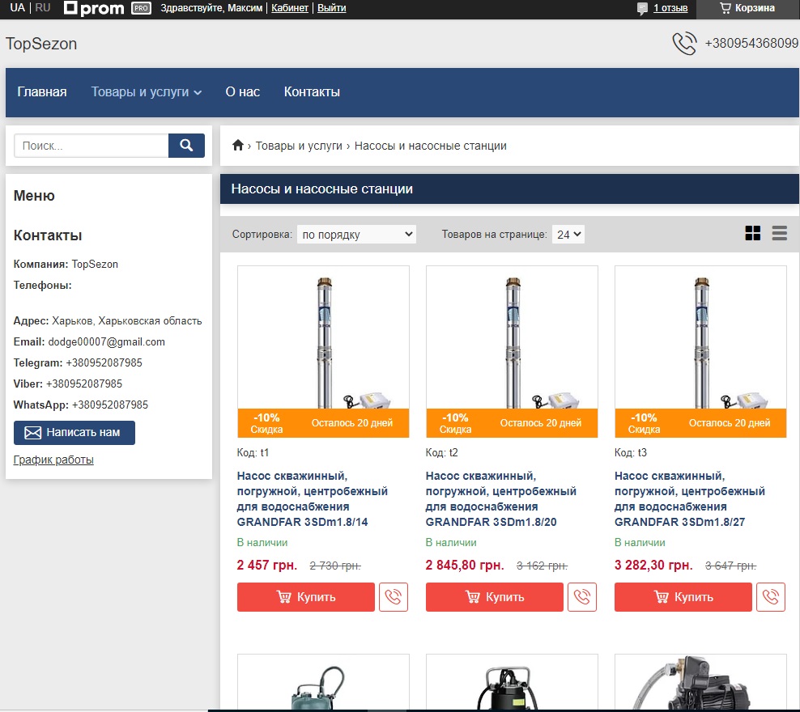Open GRANDFAR 3SDm1.8/14 product title
Screen dimensions: 800x712
pyautogui.click(x=313, y=499)
